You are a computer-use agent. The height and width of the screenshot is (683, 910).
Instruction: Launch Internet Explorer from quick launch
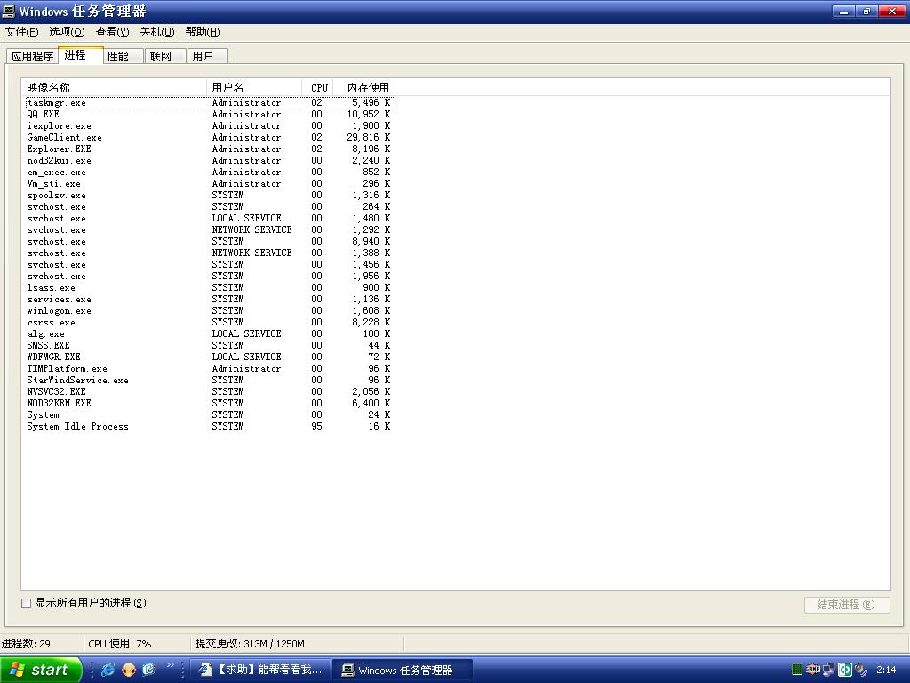pos(108,670)
